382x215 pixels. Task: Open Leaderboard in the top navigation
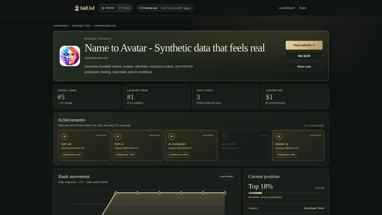pos(286,8)
